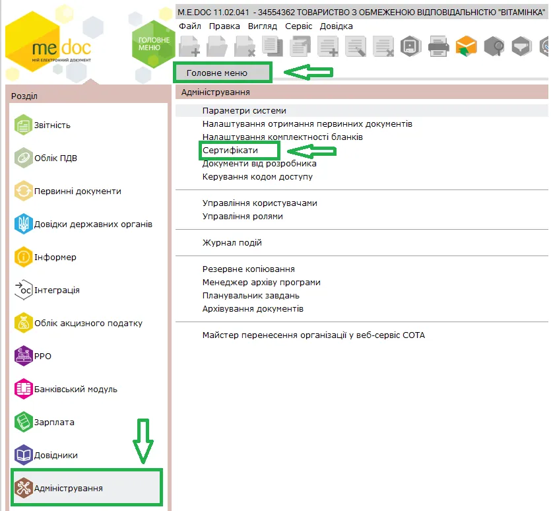Open Управління ролями

[x=242, y=217]
